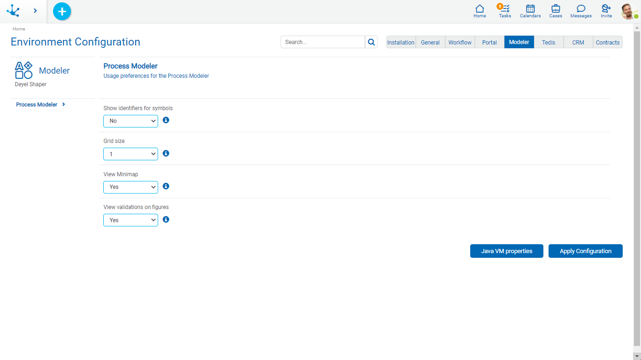Click info icon beside Show identifiers dropdown
The image size is (641, 360).
tap(166, 120)
